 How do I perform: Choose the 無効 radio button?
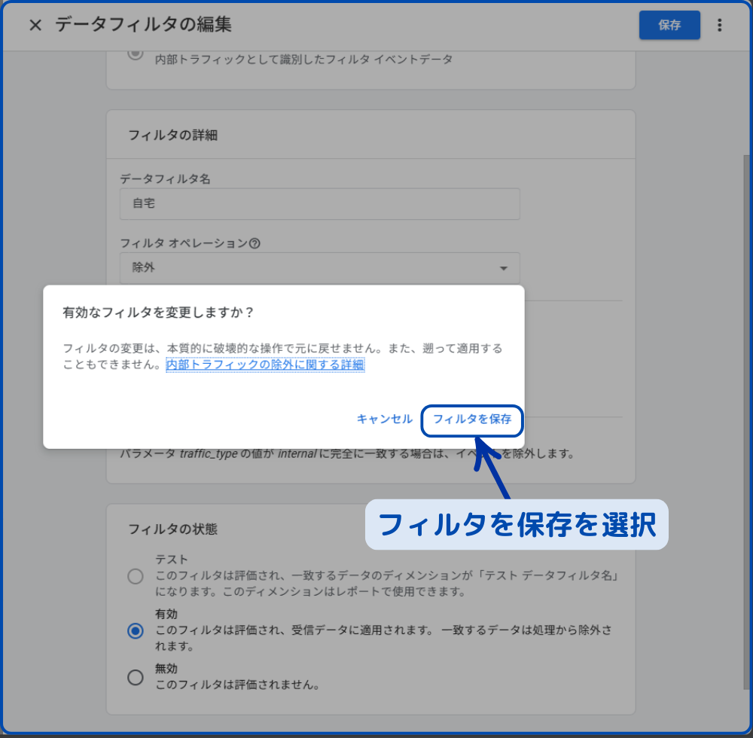pos(136,677)
